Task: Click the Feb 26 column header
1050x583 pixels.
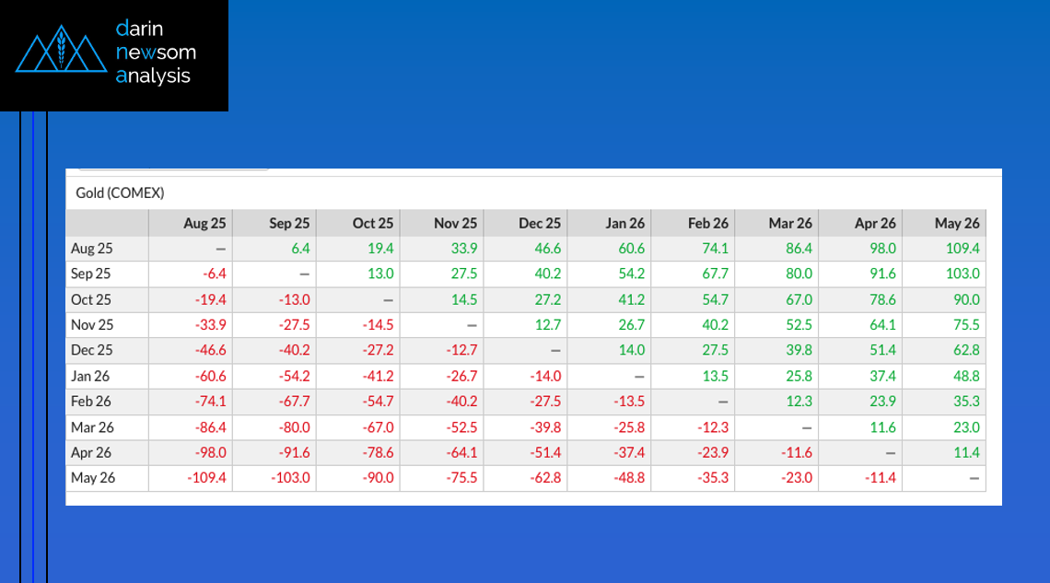Action: click(x=708, y=223)
